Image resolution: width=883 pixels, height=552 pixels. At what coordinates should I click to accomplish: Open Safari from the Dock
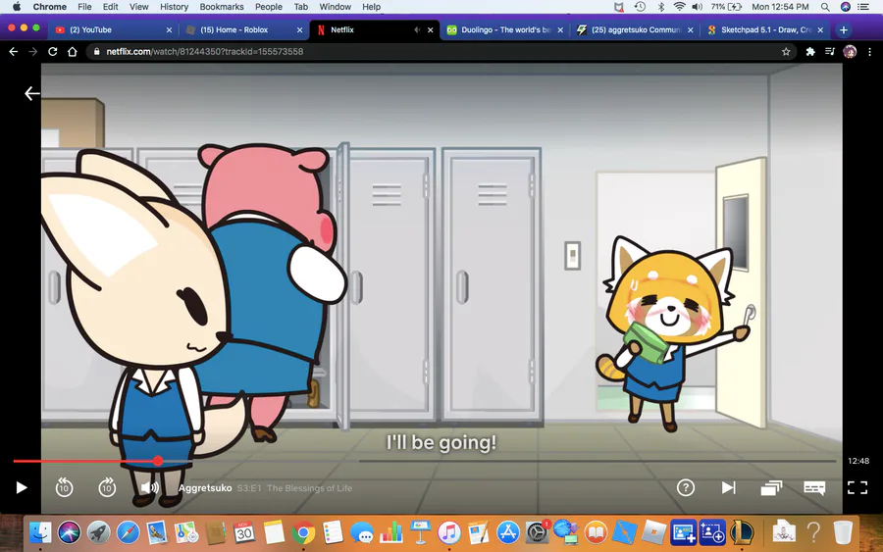tap(128, 531)
